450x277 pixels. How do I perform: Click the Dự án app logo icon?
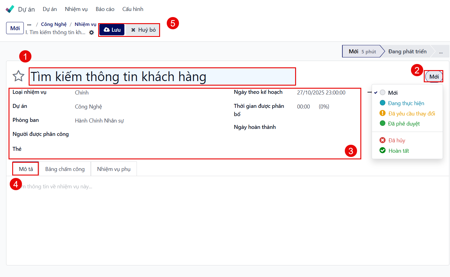(10, 9)
